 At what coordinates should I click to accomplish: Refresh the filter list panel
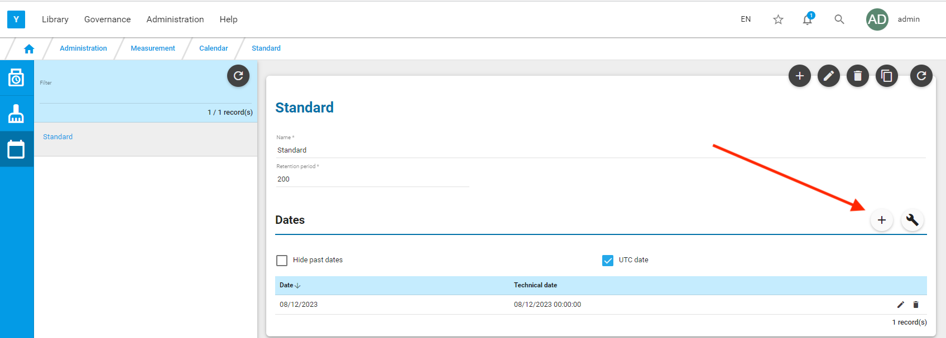coord(238,76)
